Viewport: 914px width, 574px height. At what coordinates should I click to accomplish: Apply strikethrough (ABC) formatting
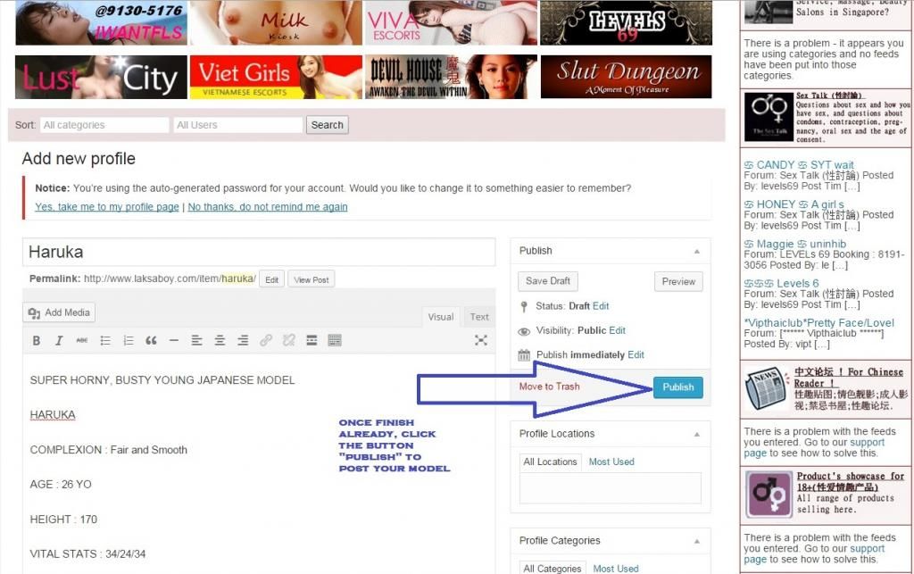pos(81,340)
